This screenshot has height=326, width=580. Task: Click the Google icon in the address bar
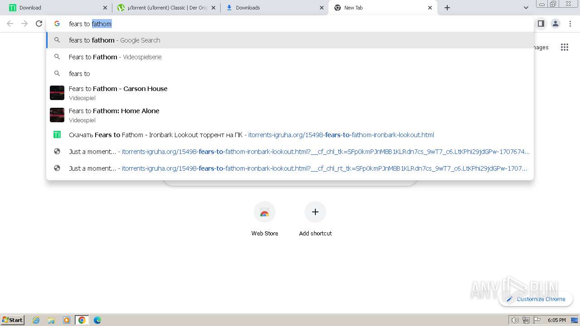tap(57, 24)
